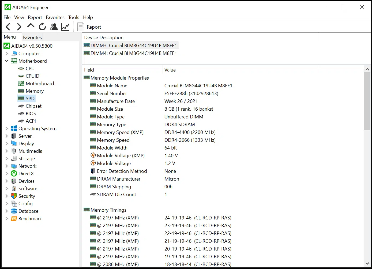This screenshot has width=372, height=269.
Task: Select the SPD tree item
Action: click(x=30, y=99)
